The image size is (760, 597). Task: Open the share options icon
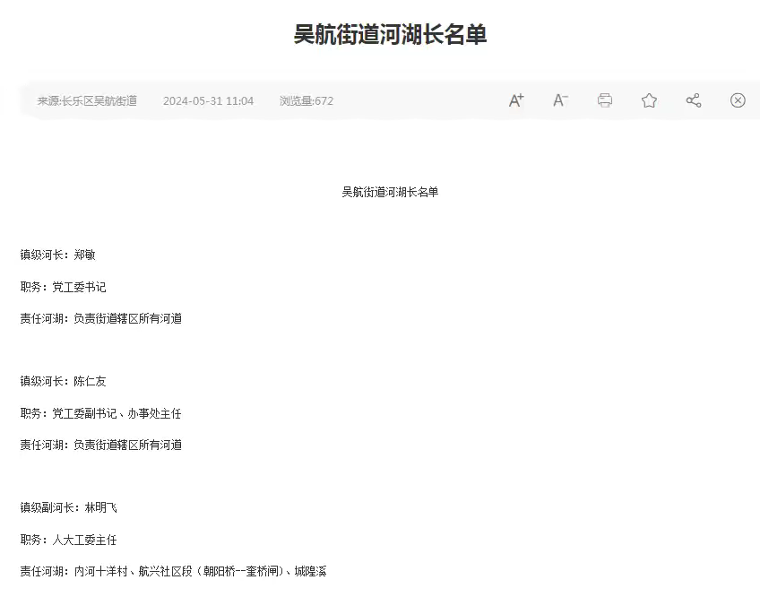[694, 100]
